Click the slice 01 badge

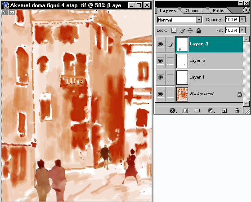coord(4,13)
